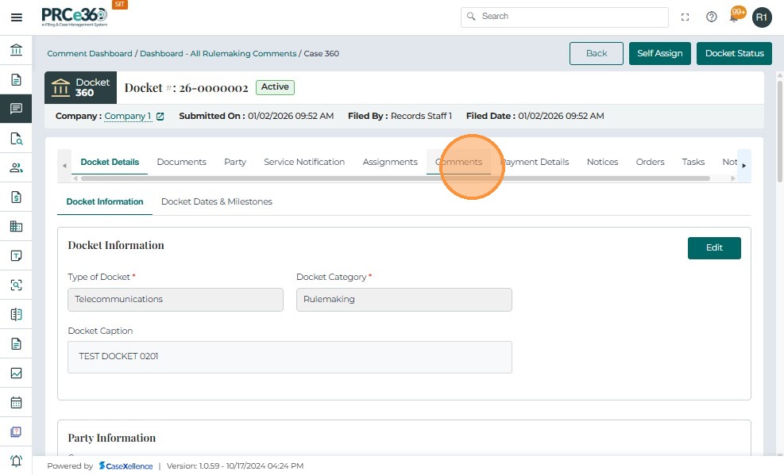Select the highlighted comments chat icon in sidebar
The height and width of the screenshot is (475, 784).
coord(16,109)
